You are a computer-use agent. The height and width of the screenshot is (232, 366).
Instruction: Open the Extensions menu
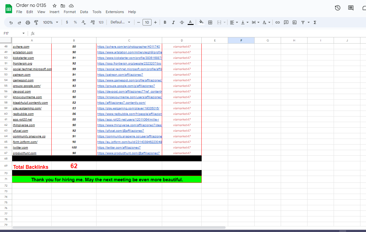pos(115,12)
